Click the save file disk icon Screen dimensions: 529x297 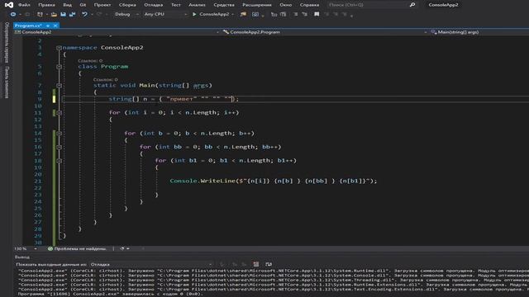[x=63, y=15]
